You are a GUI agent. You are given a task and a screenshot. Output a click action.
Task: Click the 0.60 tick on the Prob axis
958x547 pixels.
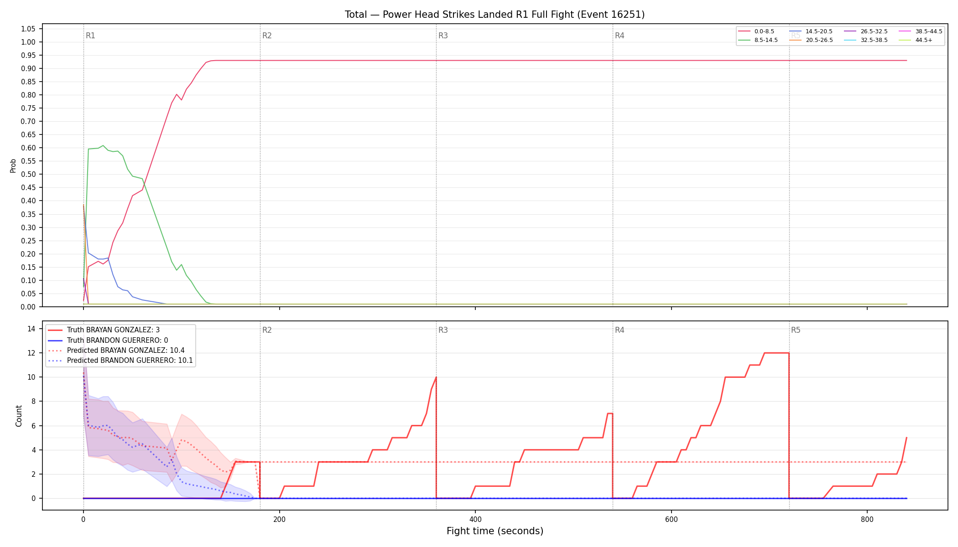[x=28, y=148]
